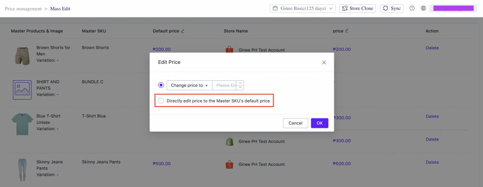
Task: Select 'Directly edit price to the Master SKU's default price' radio
Action: [x=161, y=101]
